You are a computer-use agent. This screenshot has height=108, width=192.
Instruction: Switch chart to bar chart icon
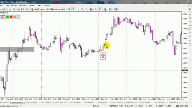tap(69, 9)
